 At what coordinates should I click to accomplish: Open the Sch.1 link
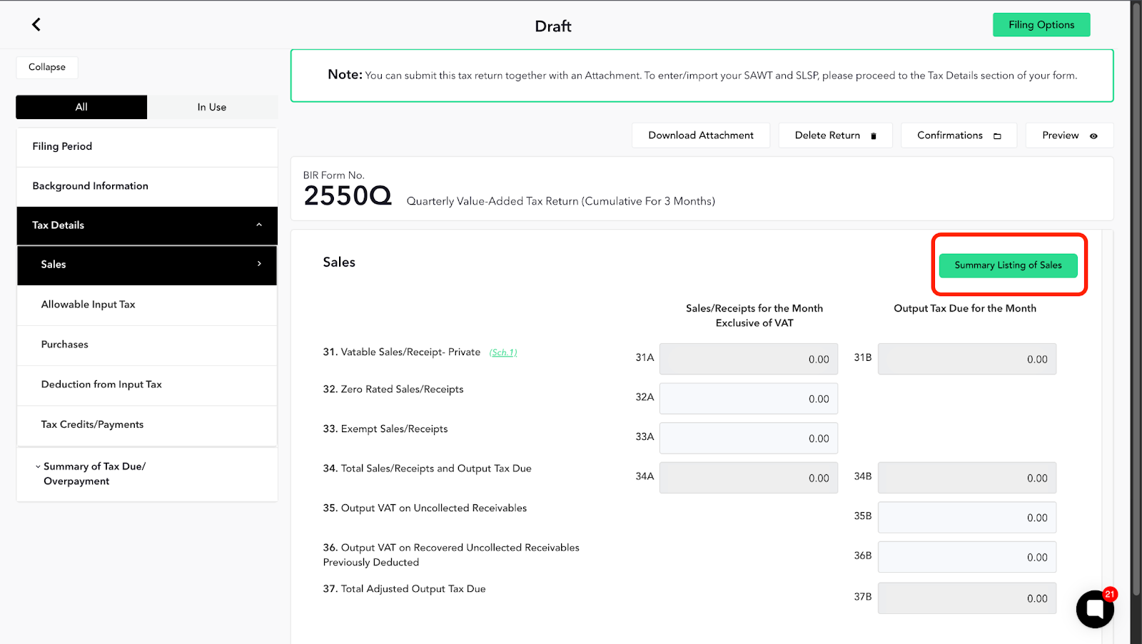tap(503, 352)
